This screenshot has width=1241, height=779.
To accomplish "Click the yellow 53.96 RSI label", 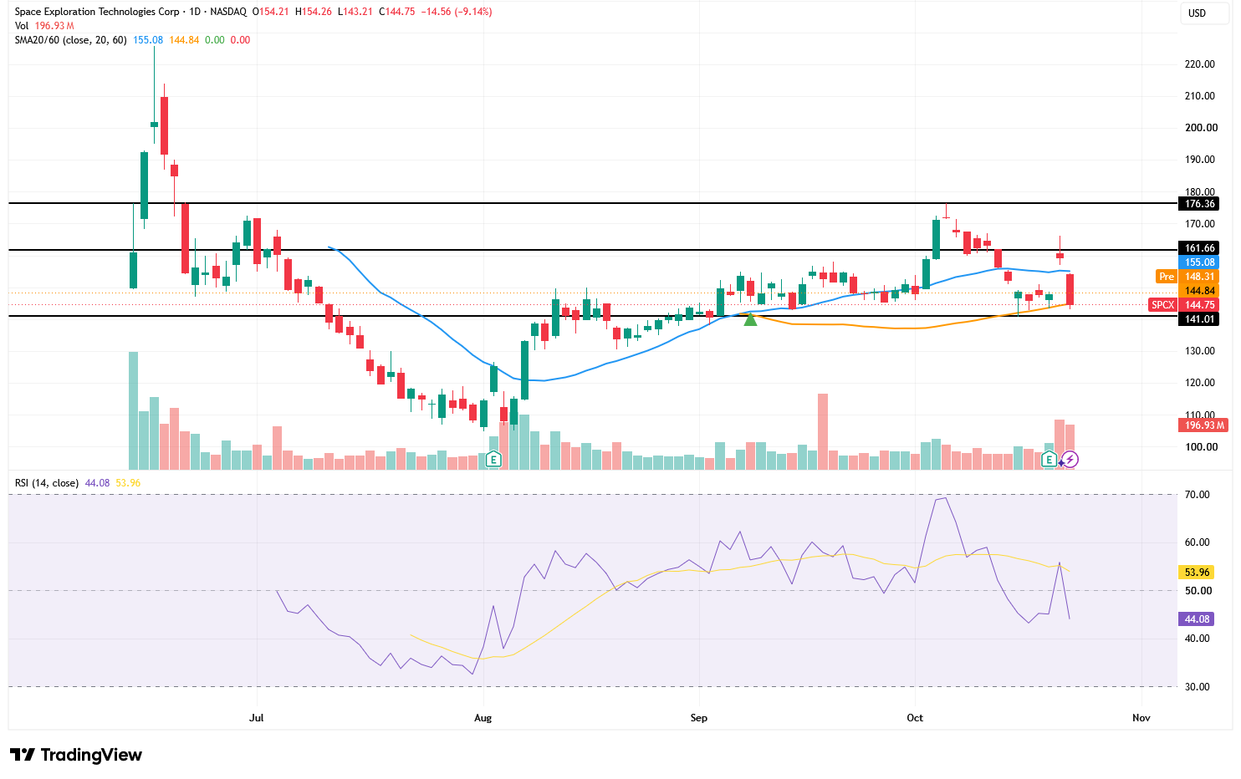I will [x=1197, y=573].
